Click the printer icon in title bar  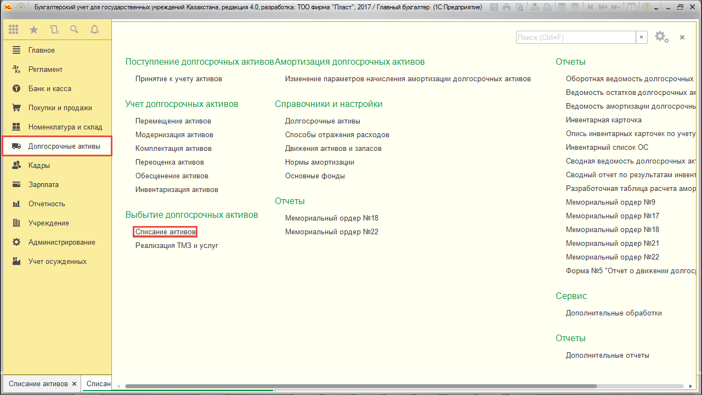[x=506, y=8]
